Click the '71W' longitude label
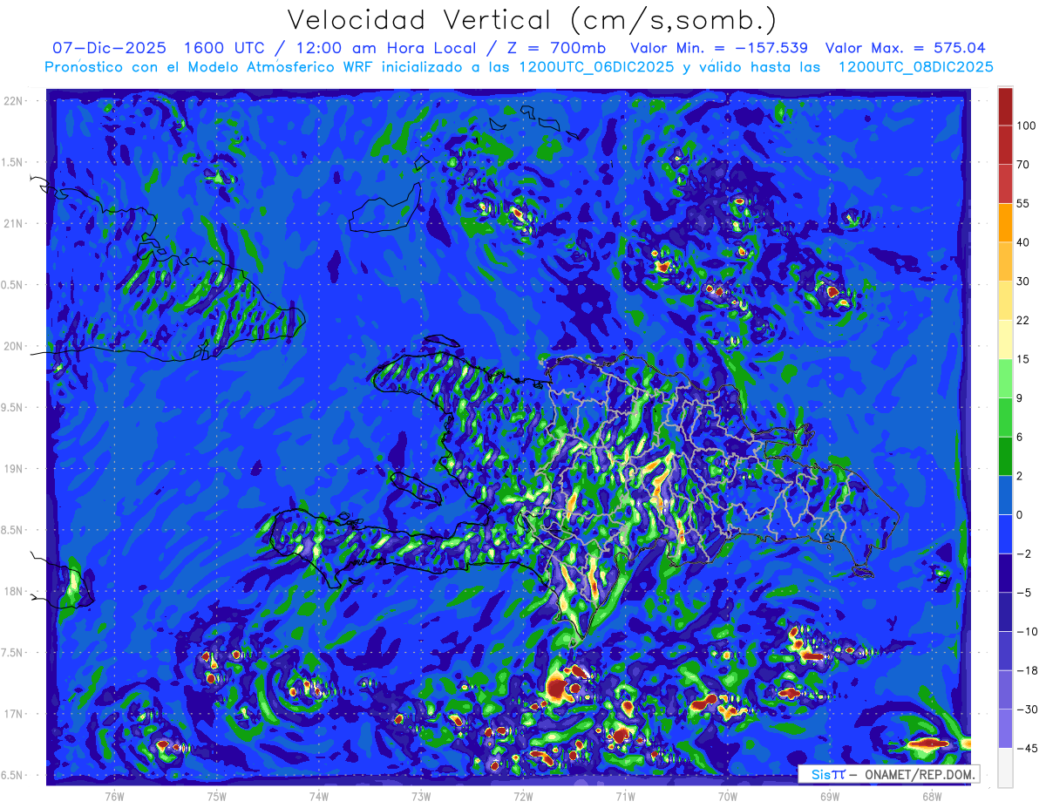The width and height of the screenshot is (1046, 808). tap(625, 796)
